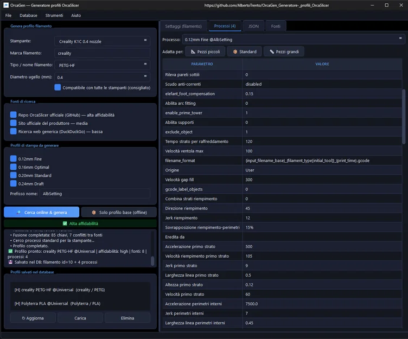This screenshot has height=339, width=408.
Task: Open the File menu
Action: pyautogui.click(x=8, y=15)
